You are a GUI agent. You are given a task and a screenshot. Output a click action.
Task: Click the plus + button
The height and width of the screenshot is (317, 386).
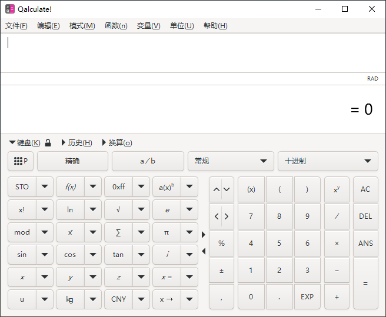337,297
